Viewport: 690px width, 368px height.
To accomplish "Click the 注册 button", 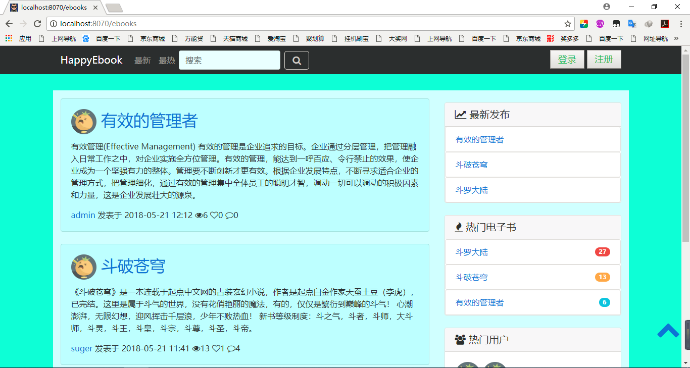I will [604, 60].
